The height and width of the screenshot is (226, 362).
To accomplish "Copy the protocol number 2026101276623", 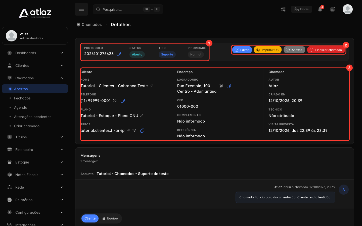I will [x=119, y=54].
